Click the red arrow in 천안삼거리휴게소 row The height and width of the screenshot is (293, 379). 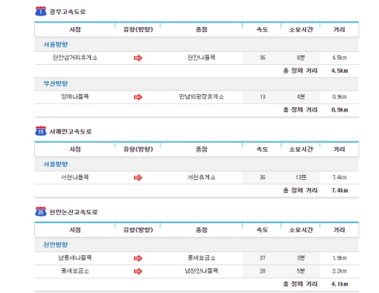point(138,58)
